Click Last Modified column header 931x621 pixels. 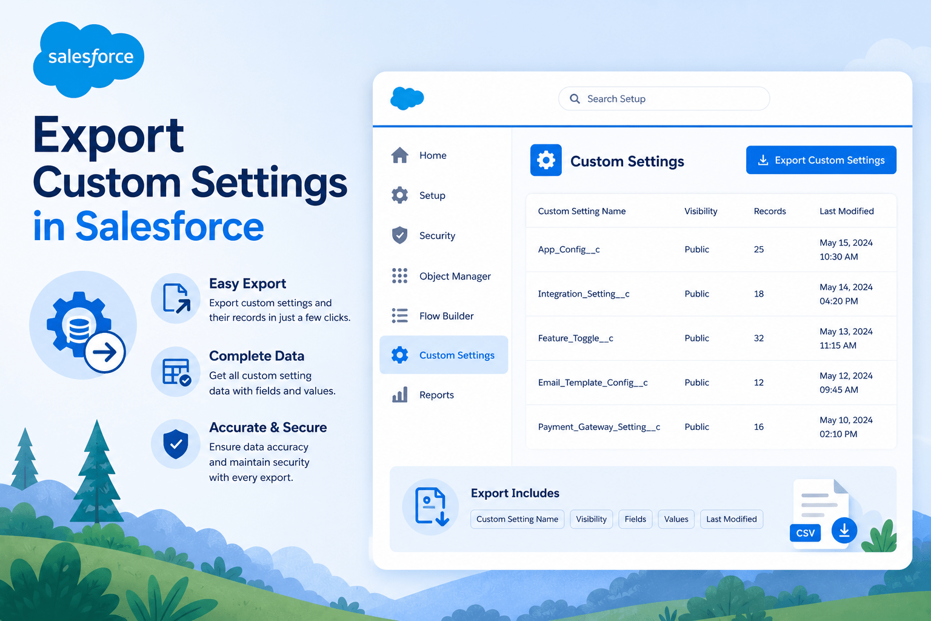point(847,211)
